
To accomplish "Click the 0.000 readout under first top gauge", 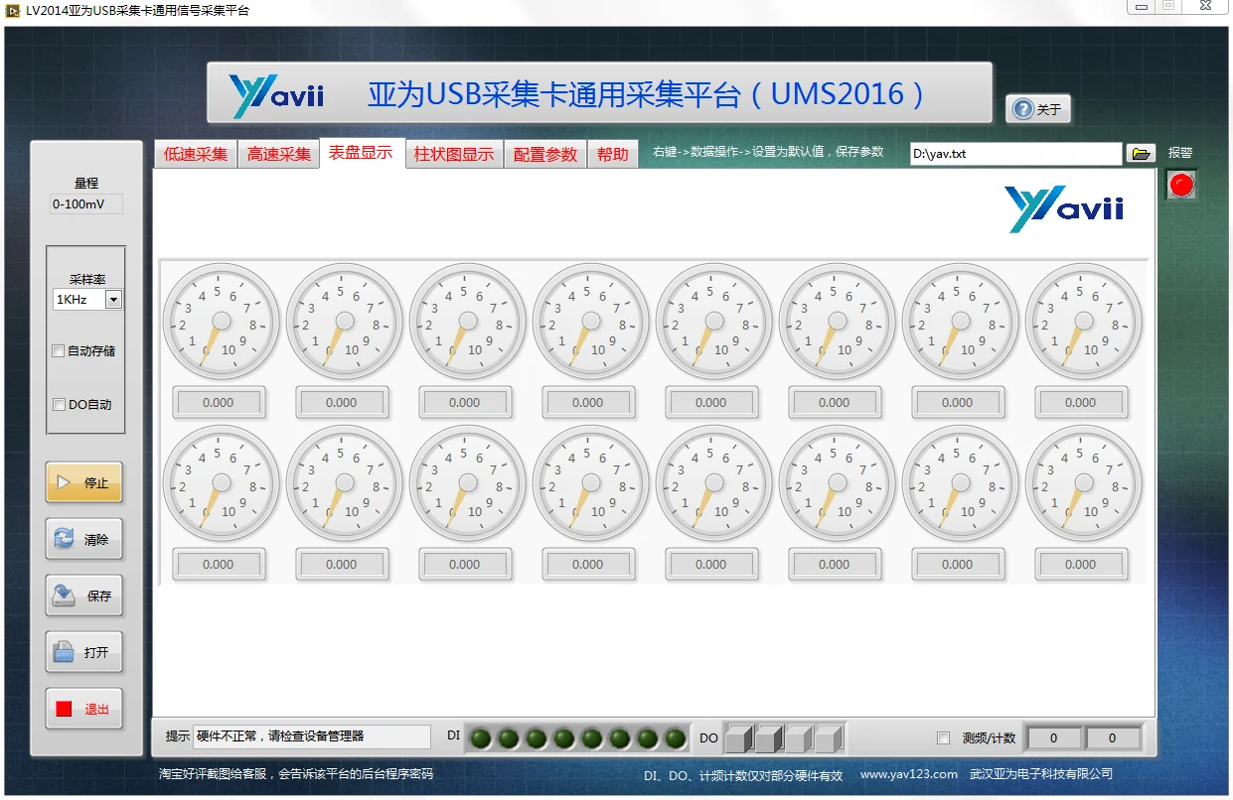I will click(219, 403).
